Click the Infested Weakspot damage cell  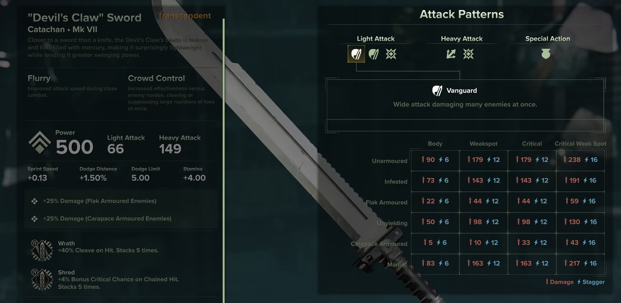click(x=484, y=181)
